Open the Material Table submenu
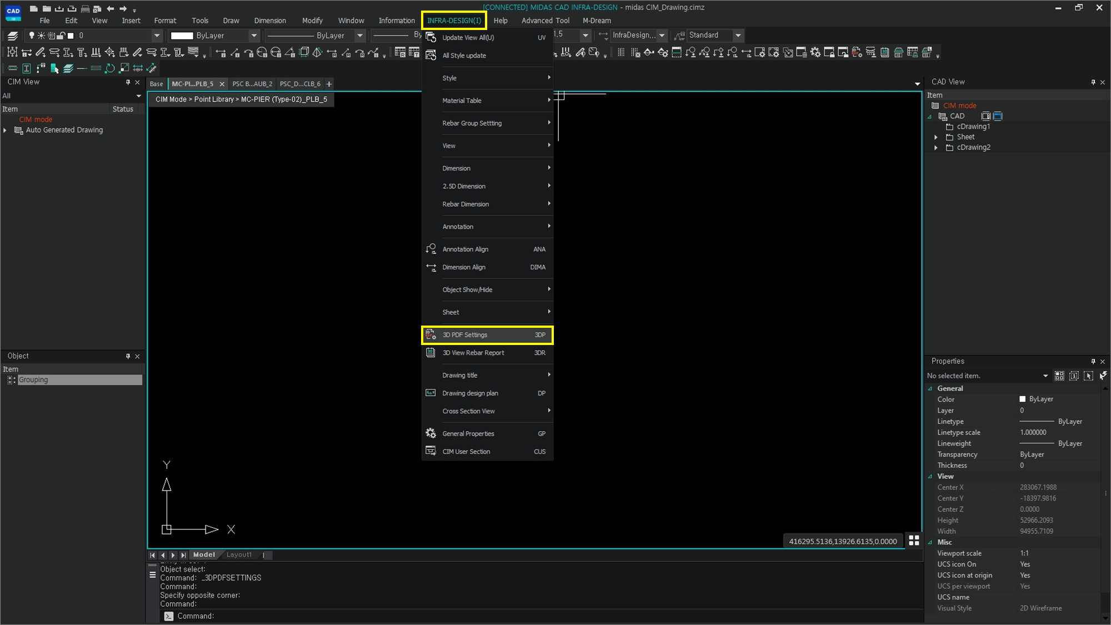The width and height of the screenshot is (1111, 625). click(x=487, y=101)
